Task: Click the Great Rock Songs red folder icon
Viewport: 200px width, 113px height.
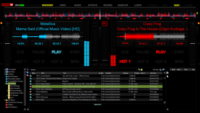Action: point(7,102)
